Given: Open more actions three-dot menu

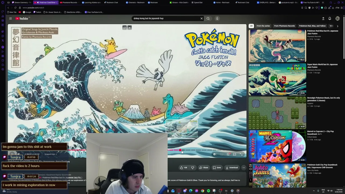Looking at the screenshot, I should (x=244, y=168).
